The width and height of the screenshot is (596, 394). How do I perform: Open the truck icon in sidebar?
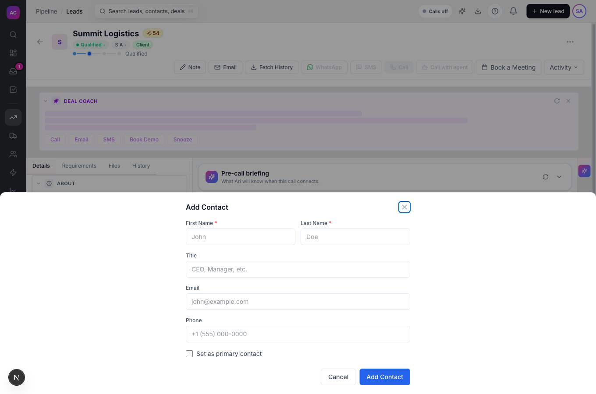pyautogui.click(x=13, y=136)
